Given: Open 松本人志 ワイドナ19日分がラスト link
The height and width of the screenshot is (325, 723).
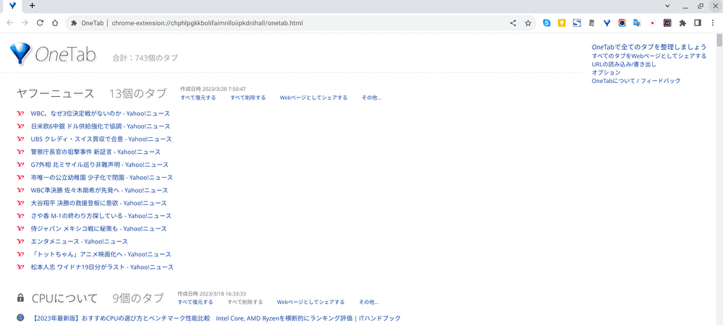Looking at the screenshot, I should (102, 267).
